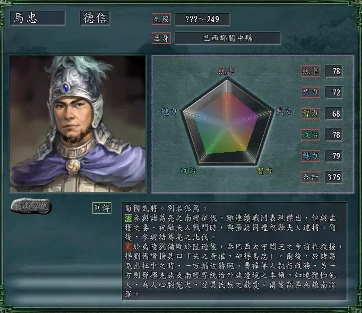The height and width of the screenshot is (313, 362).
Task: Click the 統率 label atop the pentagon
Action: coord(226,71)
